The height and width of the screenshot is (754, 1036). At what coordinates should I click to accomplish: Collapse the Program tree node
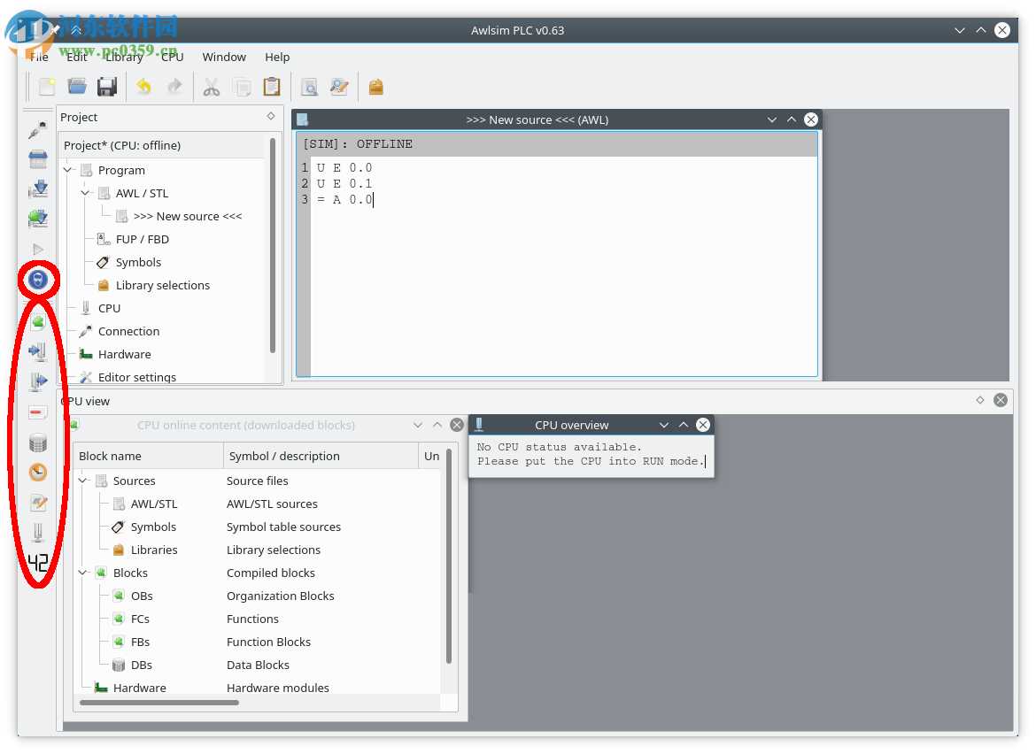tap(68, 170)
